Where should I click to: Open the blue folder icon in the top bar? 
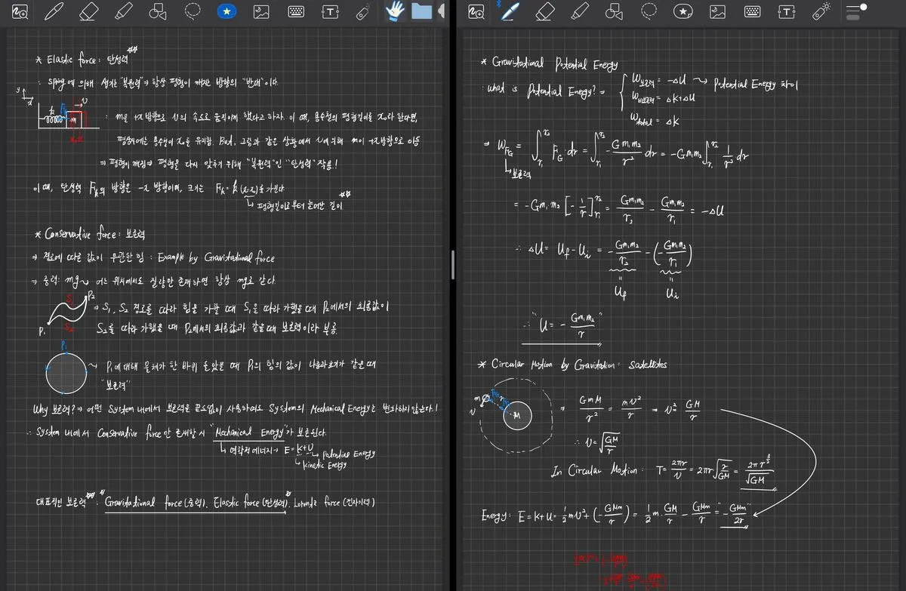tap(421, 11)
